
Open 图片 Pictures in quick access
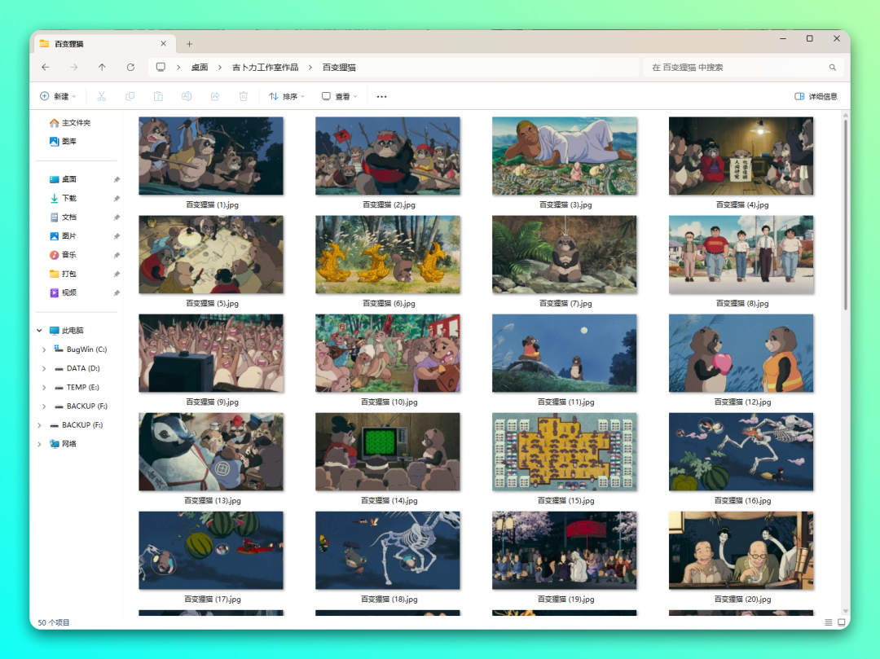[63, 236]
